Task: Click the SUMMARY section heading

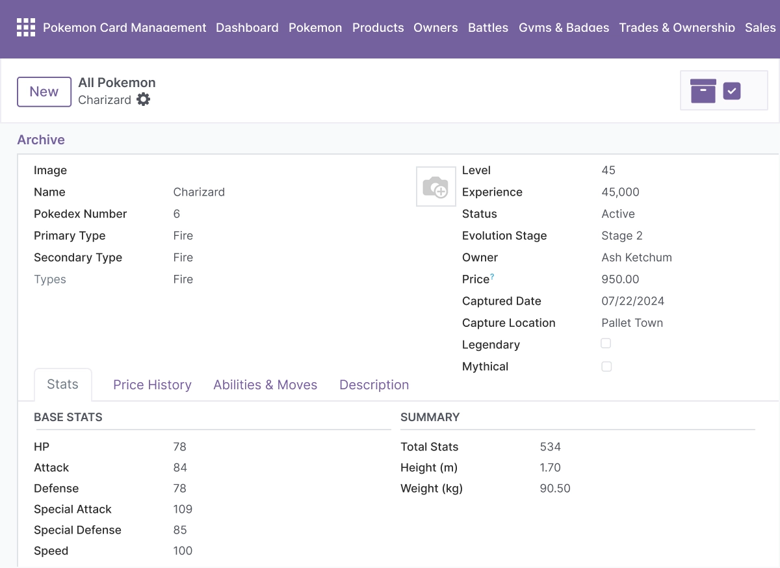Action: (430, 417)
